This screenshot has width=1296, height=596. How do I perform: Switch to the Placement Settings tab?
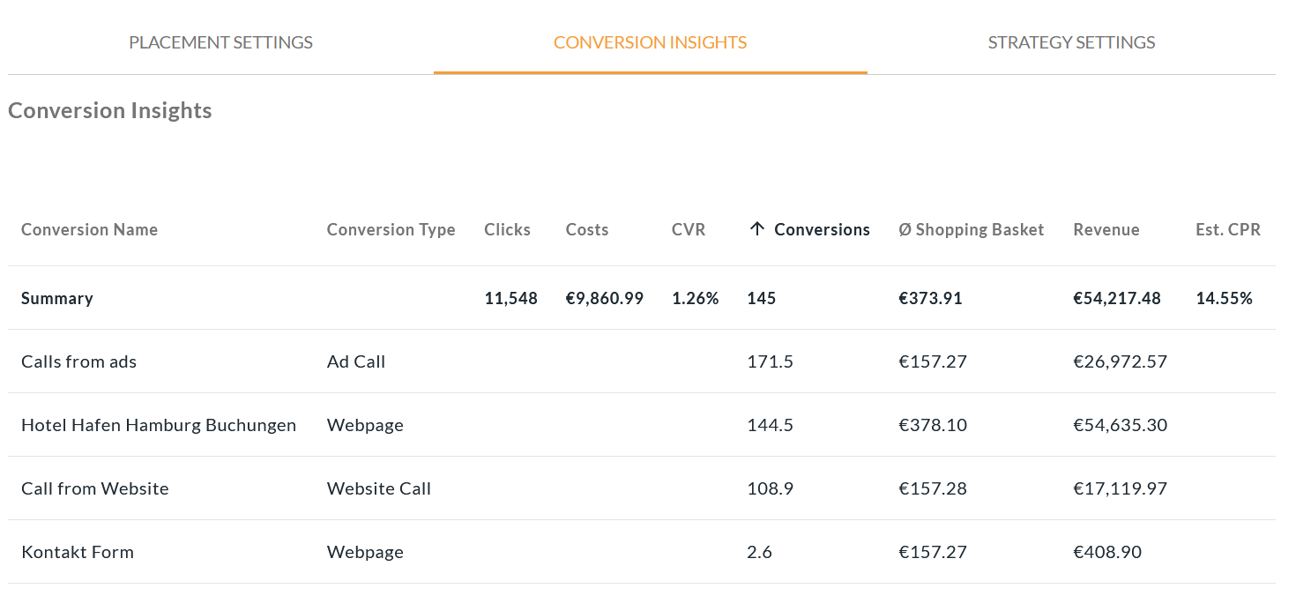220,42
